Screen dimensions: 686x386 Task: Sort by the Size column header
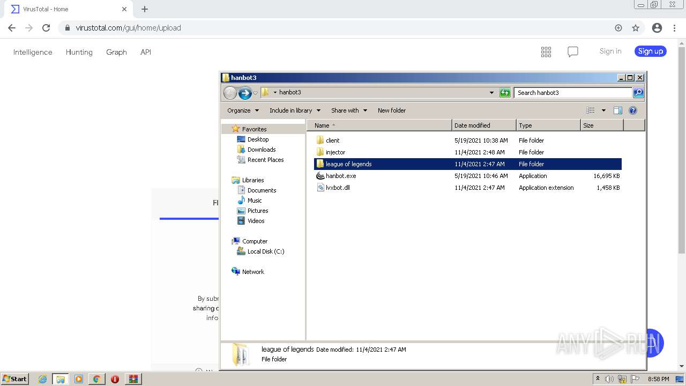(602, 125)
